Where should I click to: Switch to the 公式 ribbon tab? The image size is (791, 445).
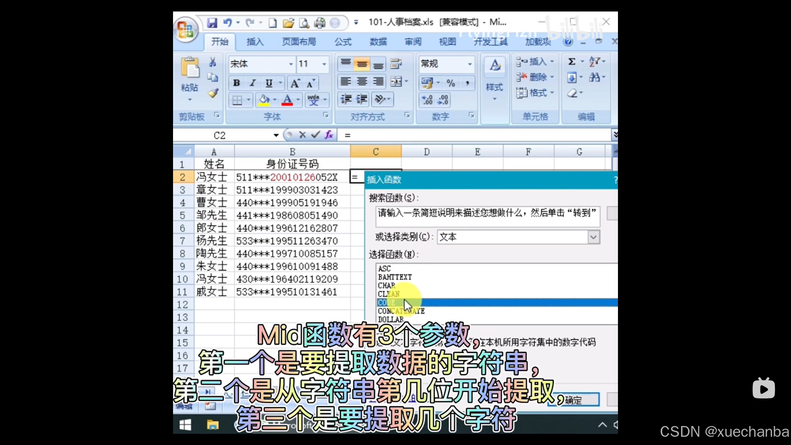tap(343, 42)
